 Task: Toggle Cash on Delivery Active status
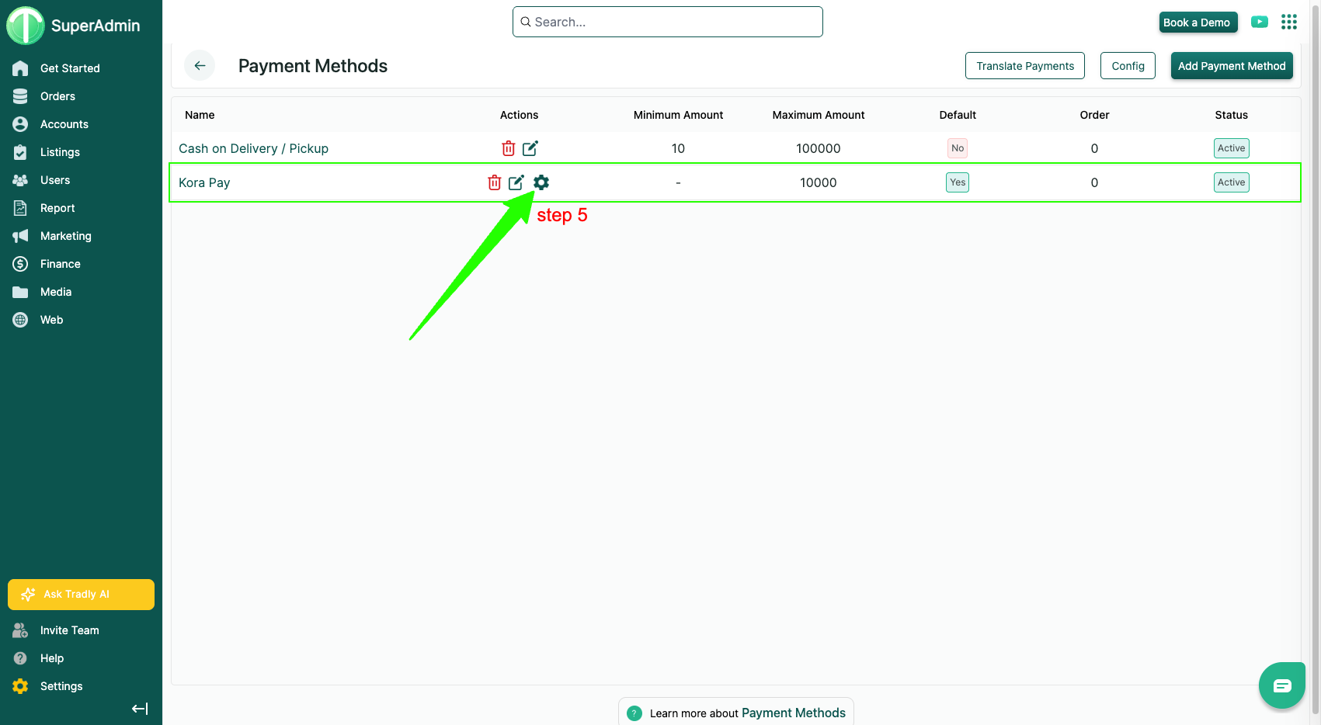(x=1231, y=148)
